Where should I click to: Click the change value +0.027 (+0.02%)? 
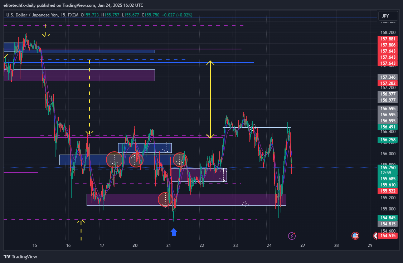pyautogui.click(x=177, y=15)
